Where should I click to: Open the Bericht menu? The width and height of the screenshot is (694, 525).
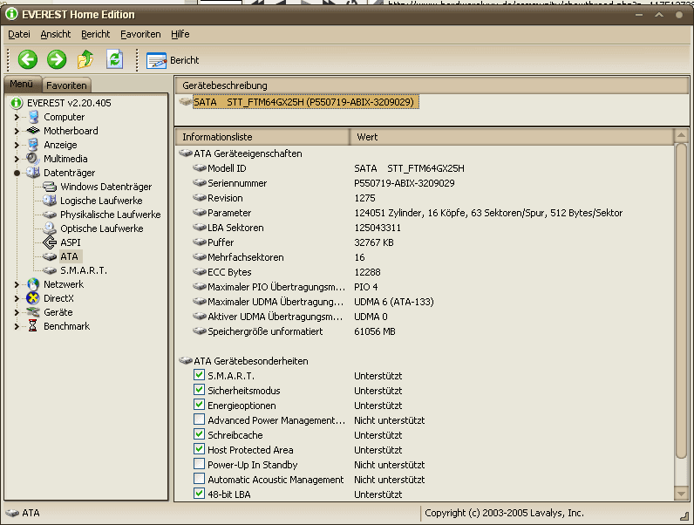click(x=95, y=34)
